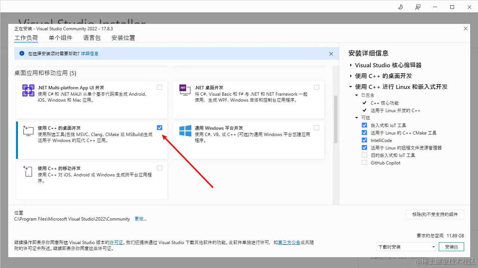The height and width of the screenshot is (268, 478).
Task: Click the 安装详细信息 heading
Action: pos(368,53)
